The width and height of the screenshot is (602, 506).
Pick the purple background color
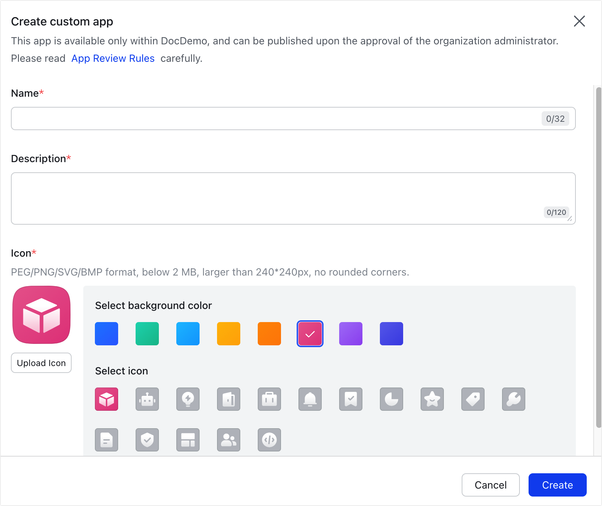tap(351, 334)
